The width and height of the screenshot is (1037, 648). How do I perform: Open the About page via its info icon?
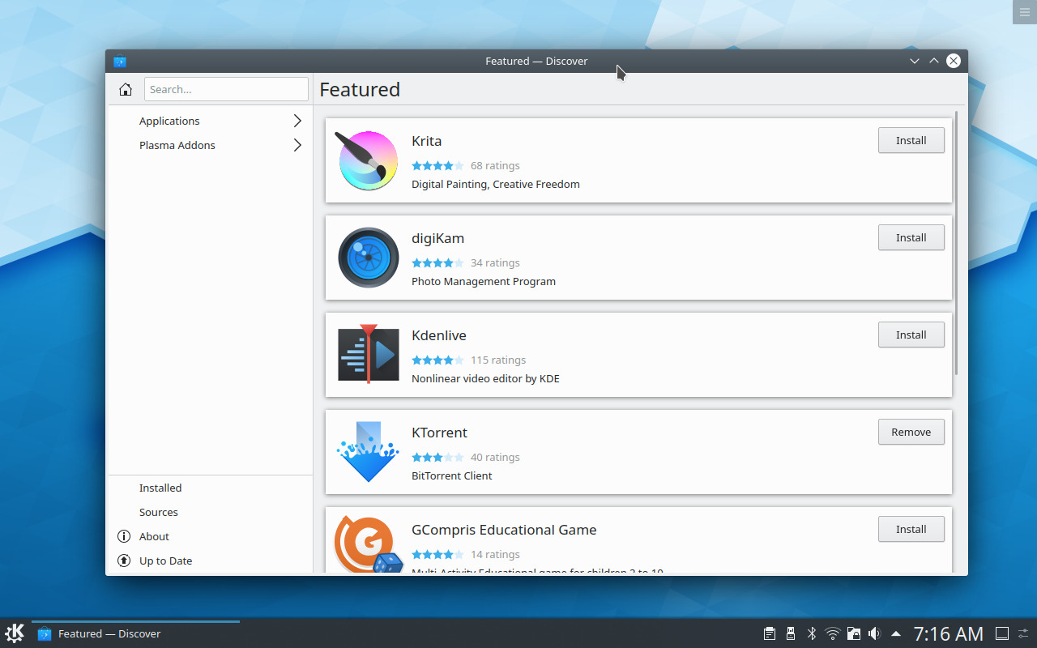(x=123, y=536)
